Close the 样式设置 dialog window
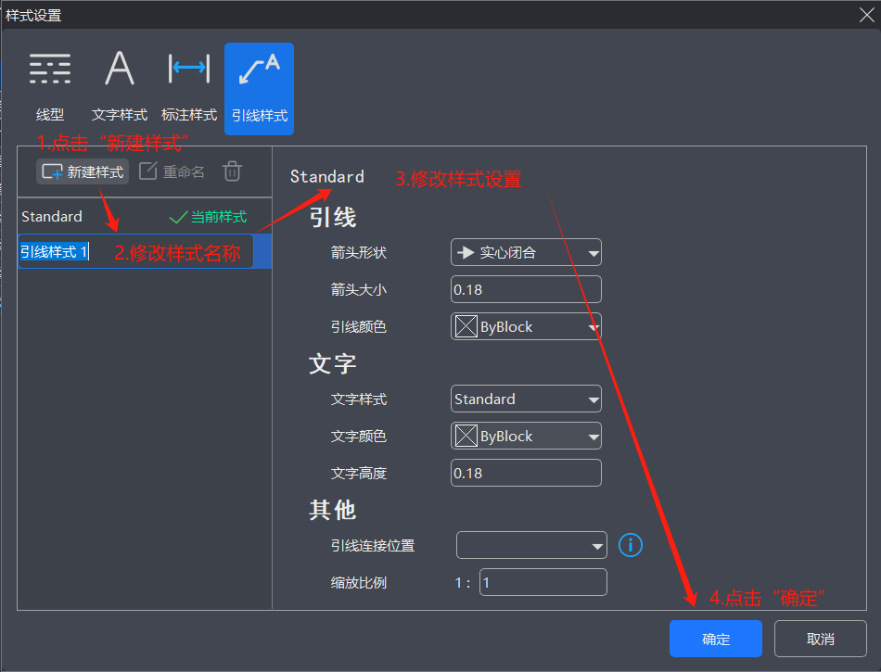 (x=865, y=14)
